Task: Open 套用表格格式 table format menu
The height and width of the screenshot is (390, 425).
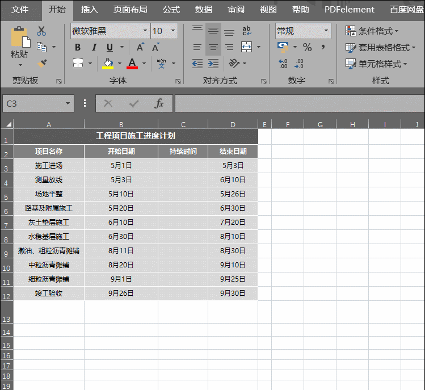Action: coord(380,48)
